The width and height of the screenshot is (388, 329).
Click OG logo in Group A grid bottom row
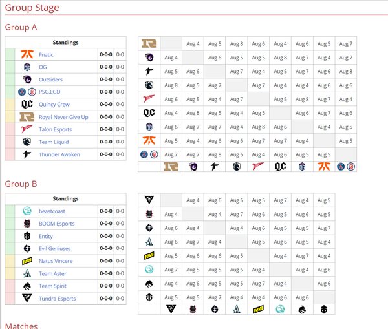(302, 167)
